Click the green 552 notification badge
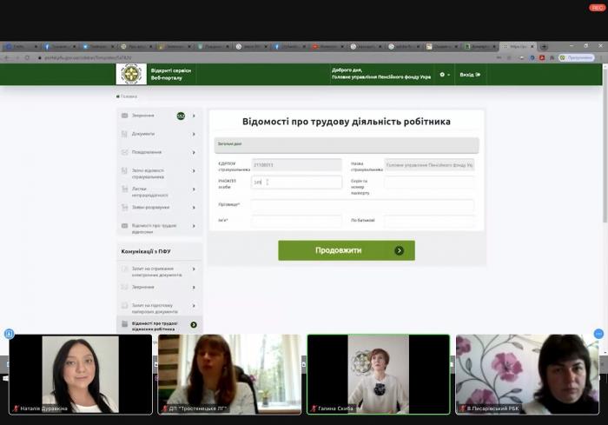Viewport: 608px width, 425px height. click(x=181, y=116)
